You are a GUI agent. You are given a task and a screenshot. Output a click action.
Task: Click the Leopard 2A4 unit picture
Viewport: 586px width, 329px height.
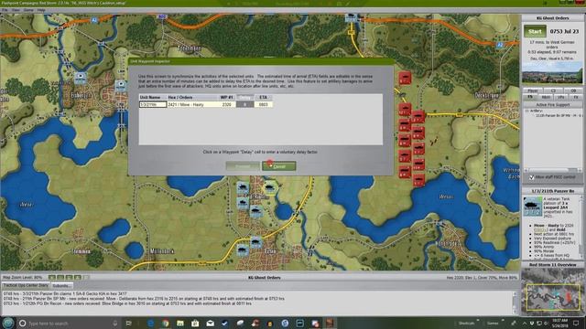tap(532, 207)
